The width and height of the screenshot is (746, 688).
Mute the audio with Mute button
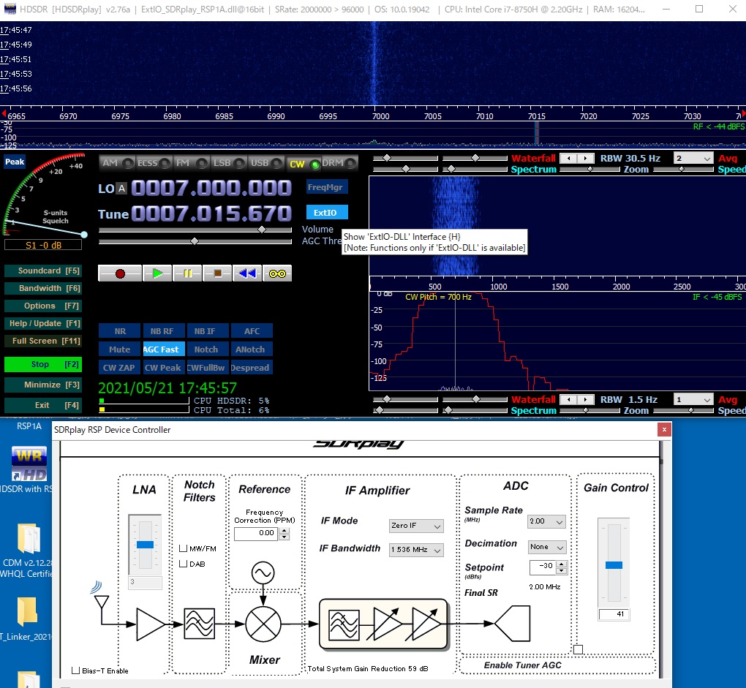click(119, 349)
